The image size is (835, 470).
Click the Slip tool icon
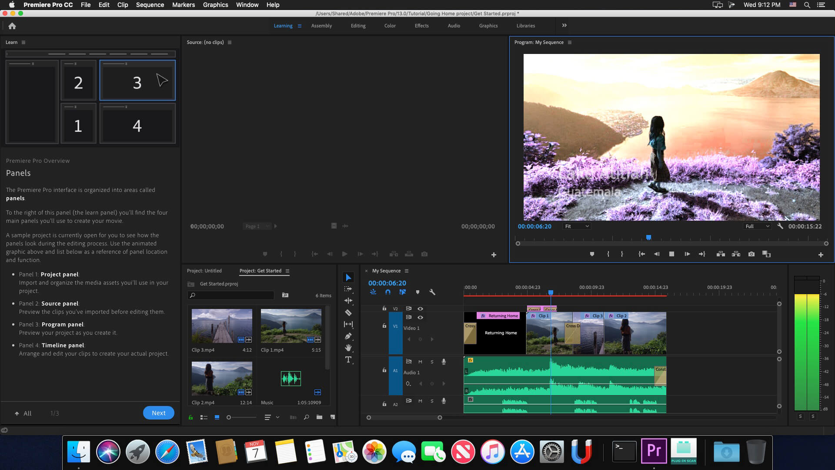coord(348,324)
